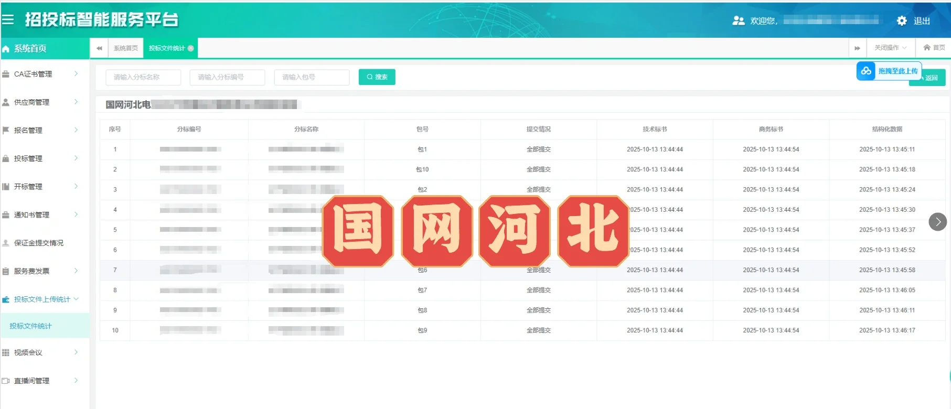
Task: Click timestamp 2025-10-13 13:45:58
Action: click(887, 270)
